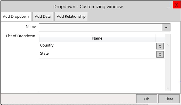Click the list scrollbar up arrow
The height and width of the screenshot is (105, 181).
(168, 45)
